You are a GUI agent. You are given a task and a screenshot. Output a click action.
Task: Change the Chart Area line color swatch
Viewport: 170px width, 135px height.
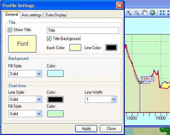click(55, 99)
